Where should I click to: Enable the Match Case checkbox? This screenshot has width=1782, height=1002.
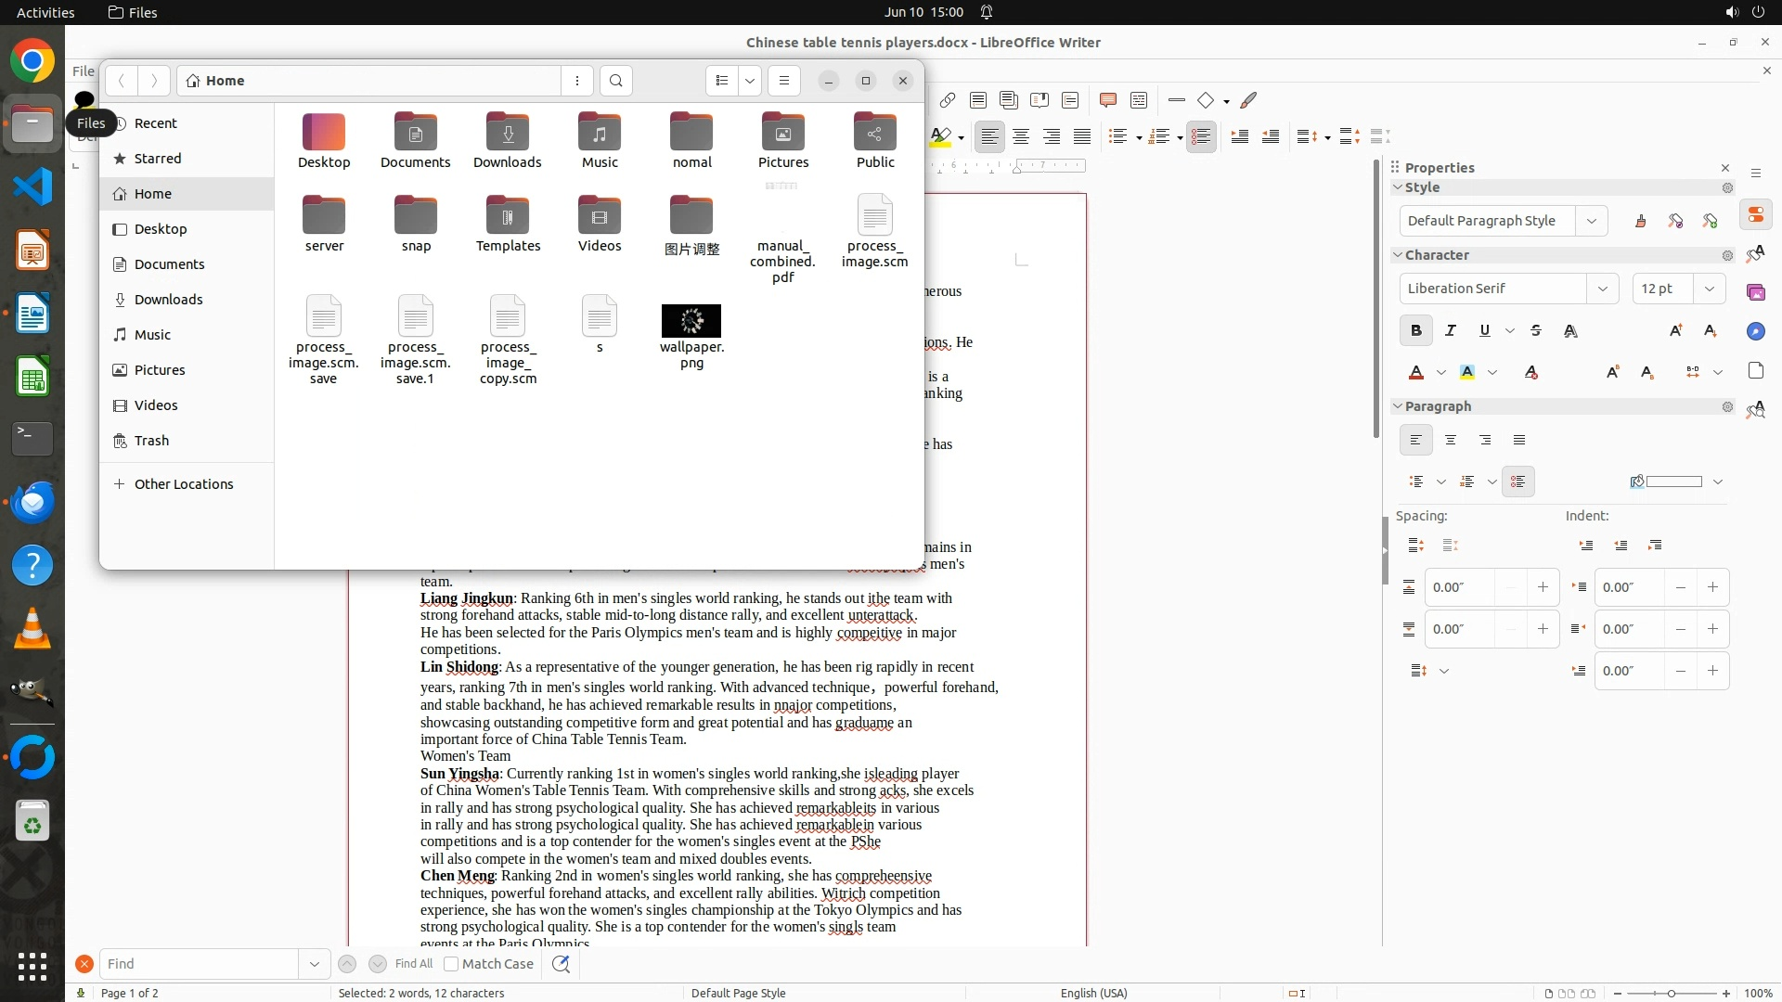[x=451, y=964]
